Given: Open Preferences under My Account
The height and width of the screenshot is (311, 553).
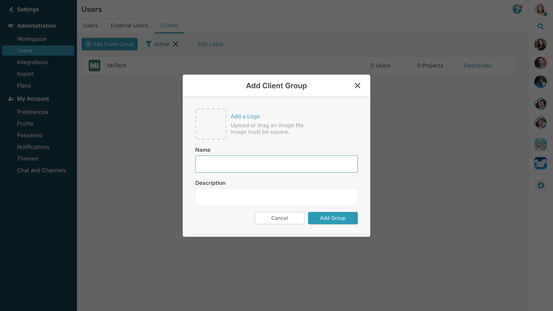Looking at the screenshot, I should click(33, 112).
